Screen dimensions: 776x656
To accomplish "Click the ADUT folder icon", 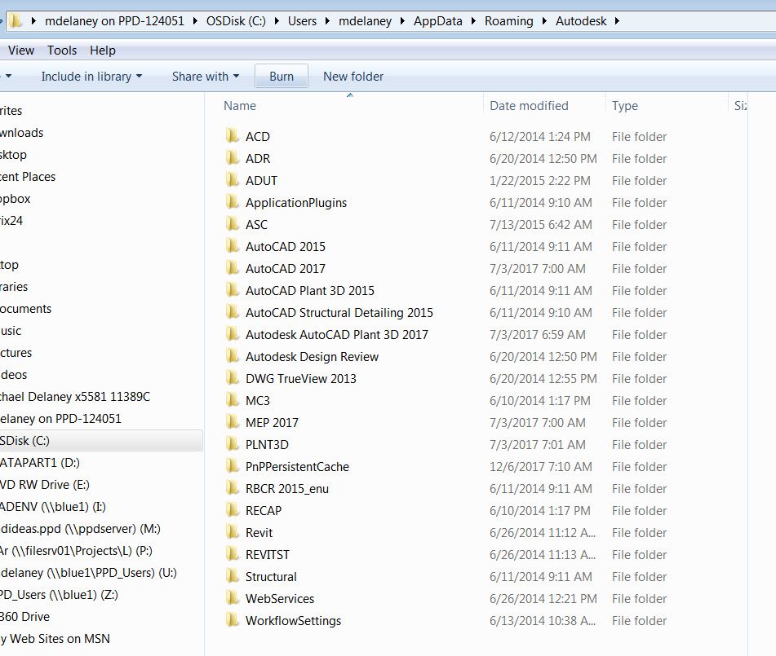I will tap(232, 180).
